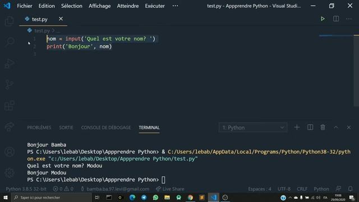This screenshot has width=359, height=202.
Task: Switch to the SORTIE panel tab
Action: pyautogui.click(x=66, y=127)
